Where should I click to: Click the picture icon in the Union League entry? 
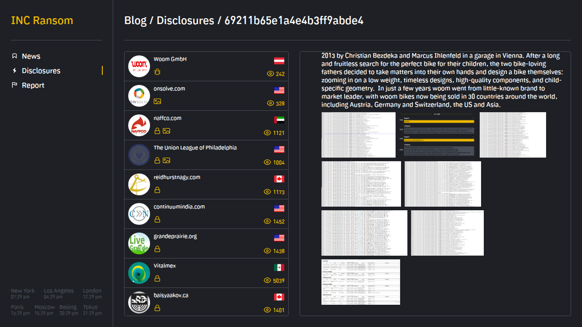(x=166, y=160)
